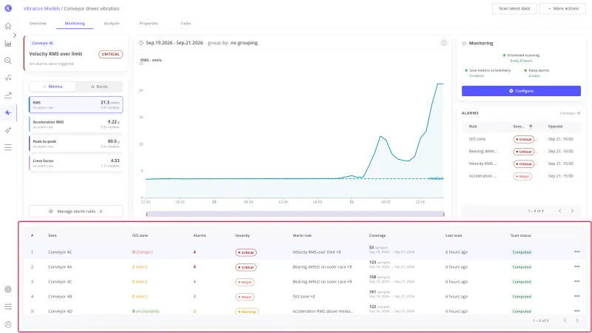
Task: Open the 3 metrics link under telemetry
Action: [x=477, y=76]
